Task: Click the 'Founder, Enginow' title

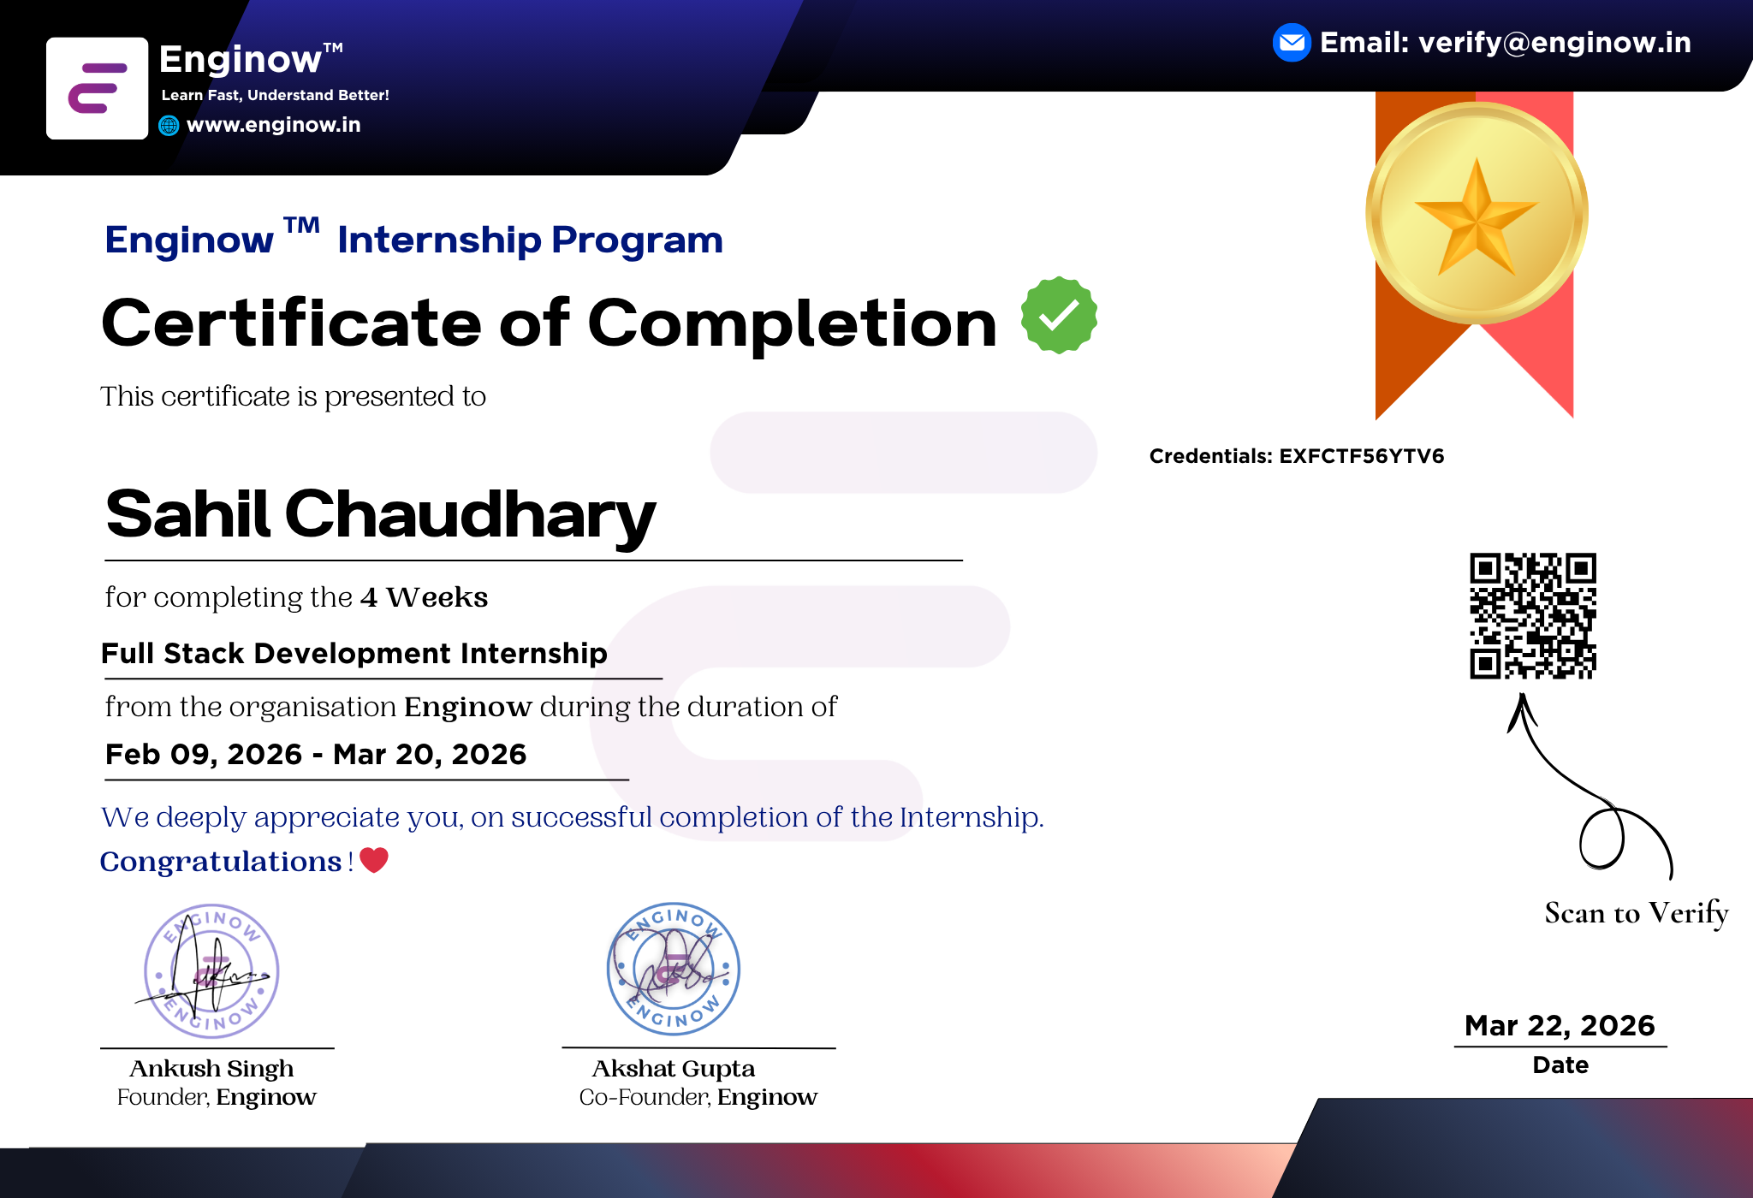Action: 217,1097
